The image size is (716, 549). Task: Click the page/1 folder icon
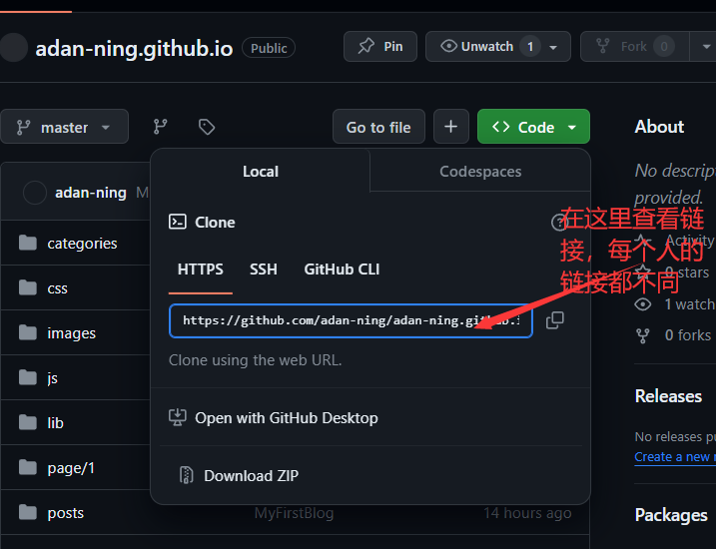click(x=28, y=467)
